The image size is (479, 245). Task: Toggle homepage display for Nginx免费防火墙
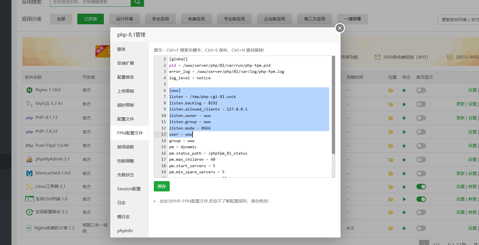[x=421, y=228]
